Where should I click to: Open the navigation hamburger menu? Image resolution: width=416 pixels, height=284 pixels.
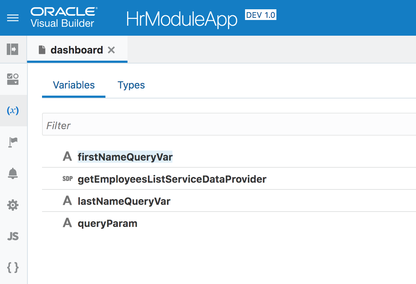13,18
